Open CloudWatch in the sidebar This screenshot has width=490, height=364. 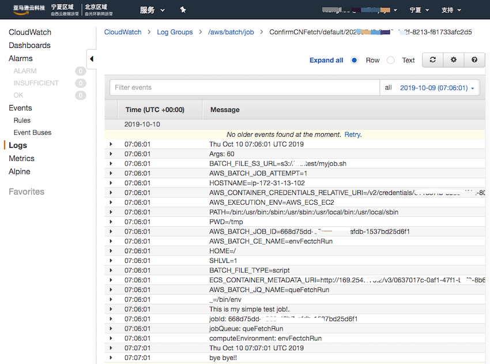coord(30,32)
